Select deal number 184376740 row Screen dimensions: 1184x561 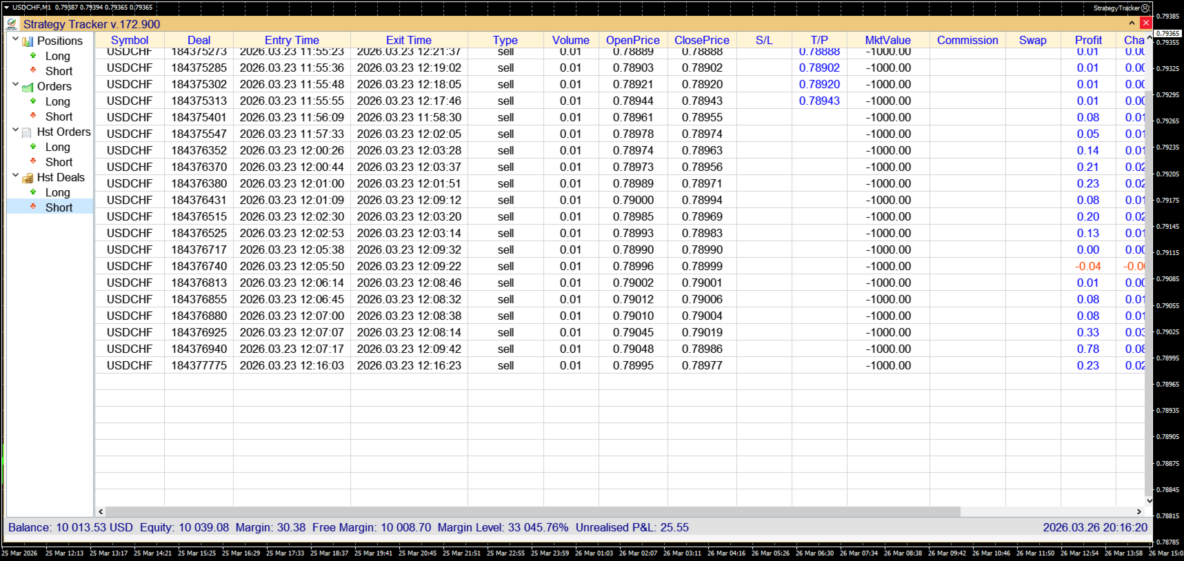point(619,266)
